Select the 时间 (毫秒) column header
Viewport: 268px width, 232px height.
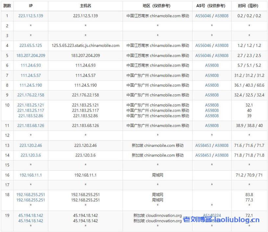tap(249, 6)
